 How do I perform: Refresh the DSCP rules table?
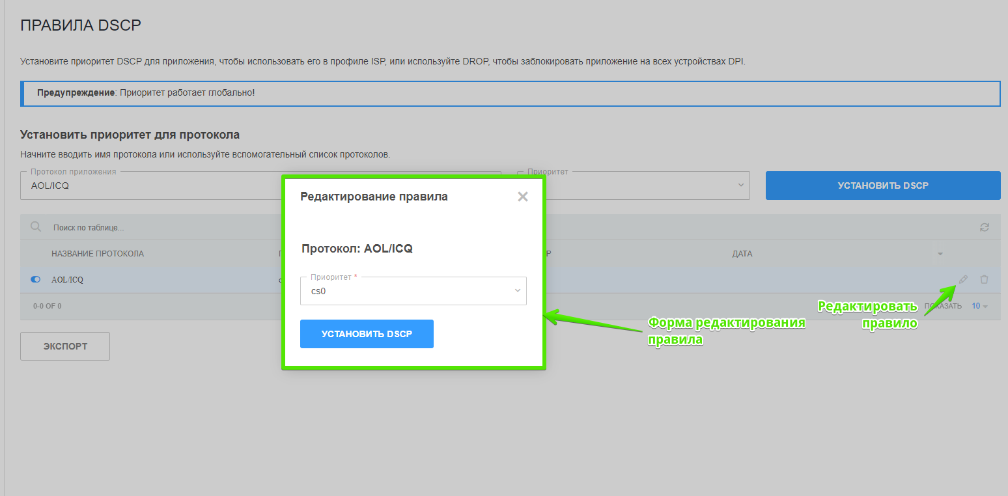click(984, 227)
